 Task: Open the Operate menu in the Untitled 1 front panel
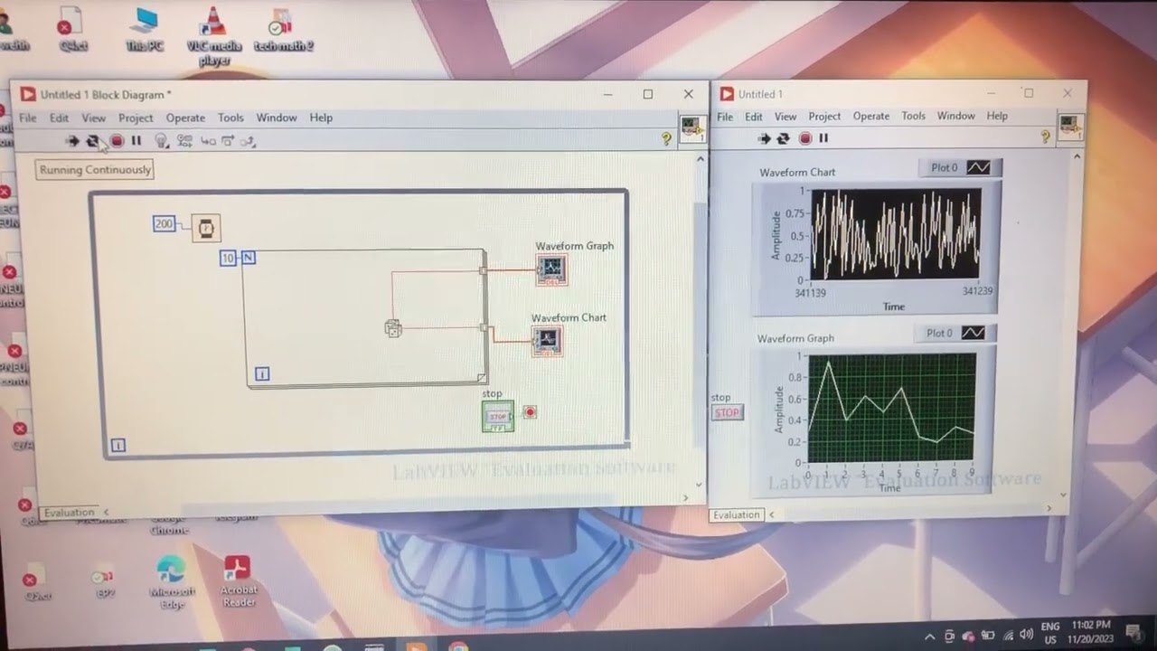pos(871,116)
